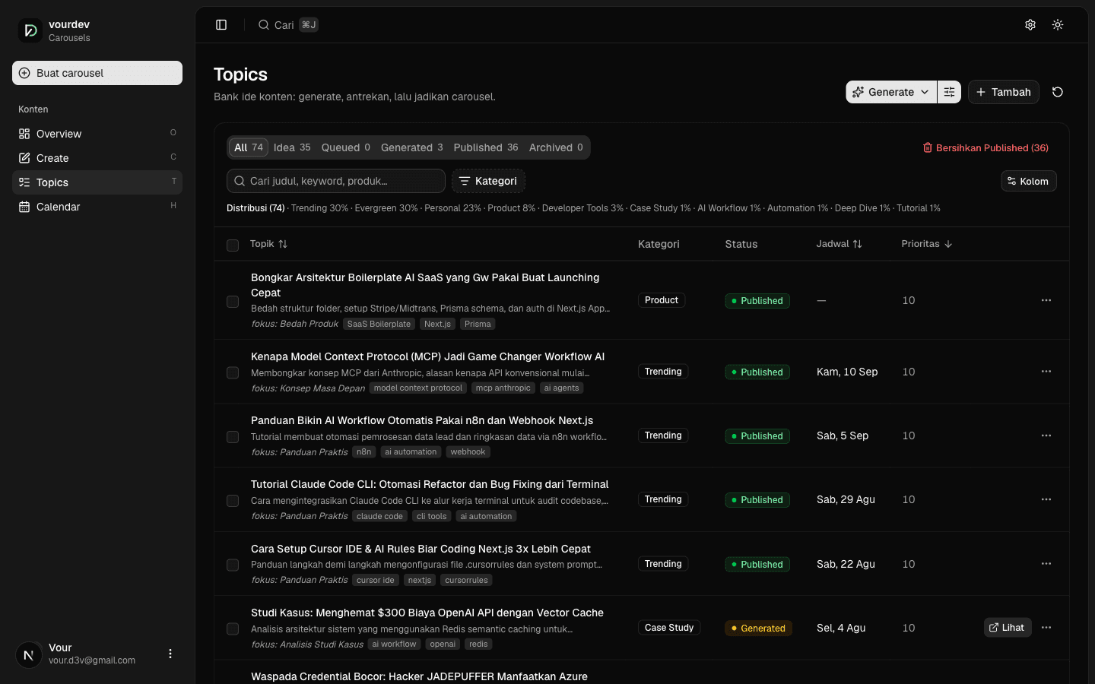
Task: Open Create in the sidebar
Action: (x=97, y=158)
